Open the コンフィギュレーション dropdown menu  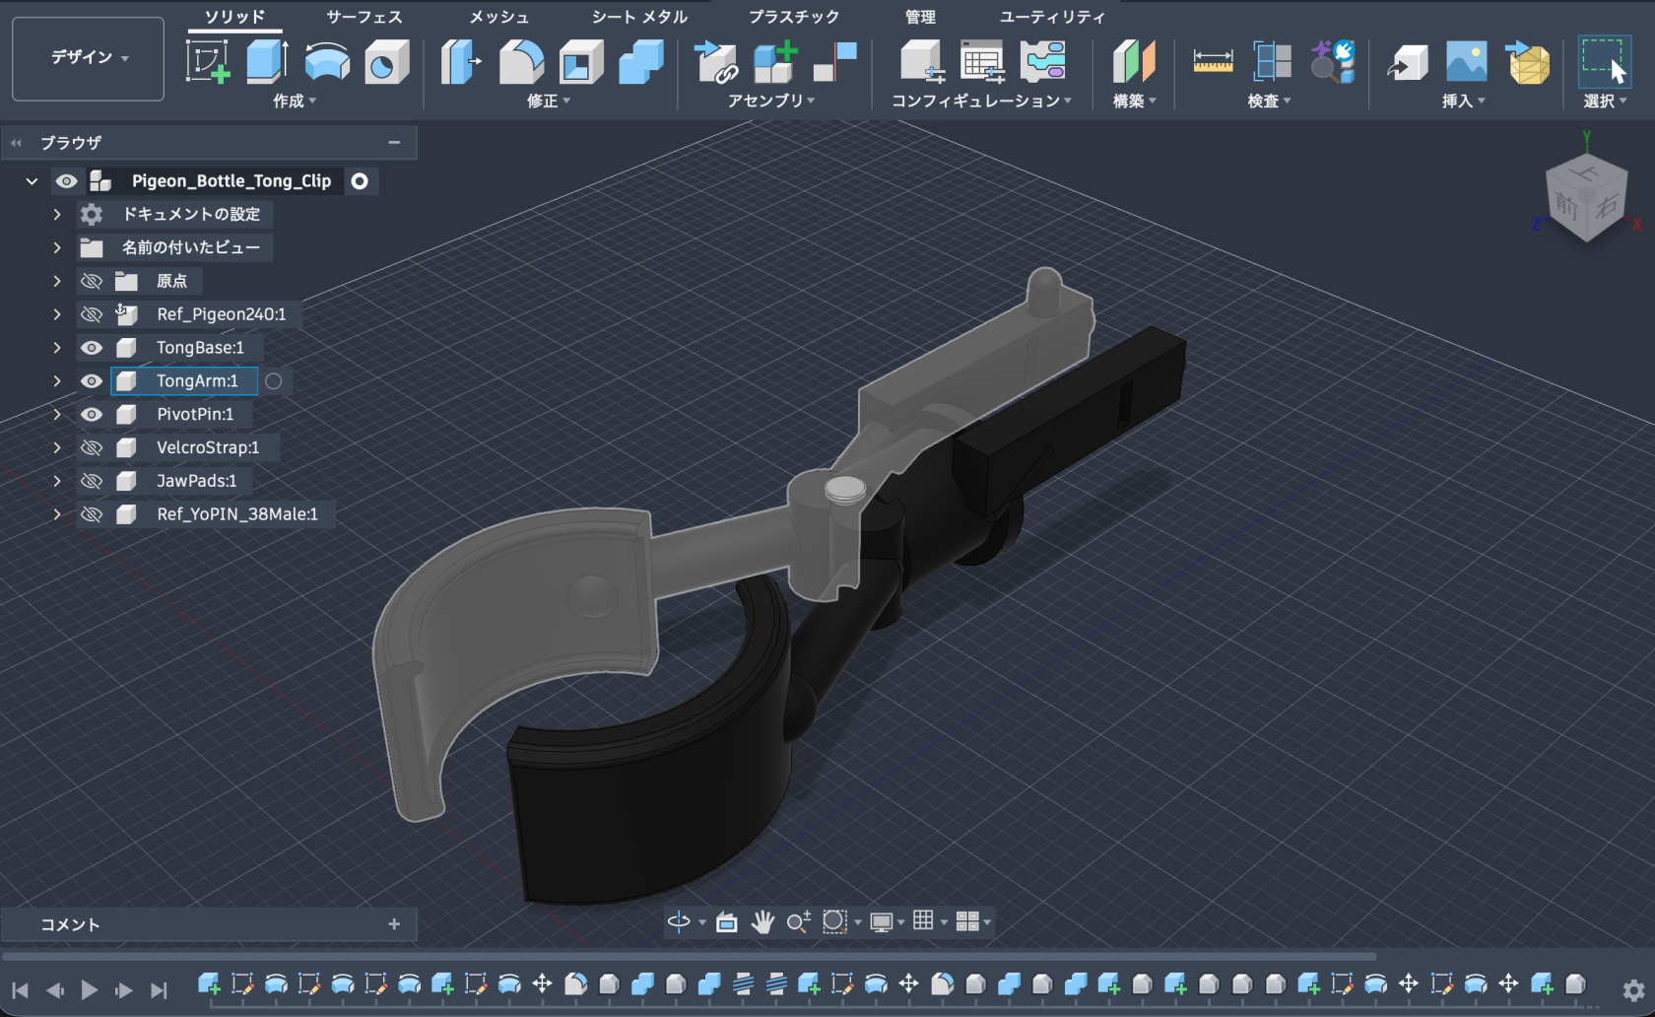[981, 101]
